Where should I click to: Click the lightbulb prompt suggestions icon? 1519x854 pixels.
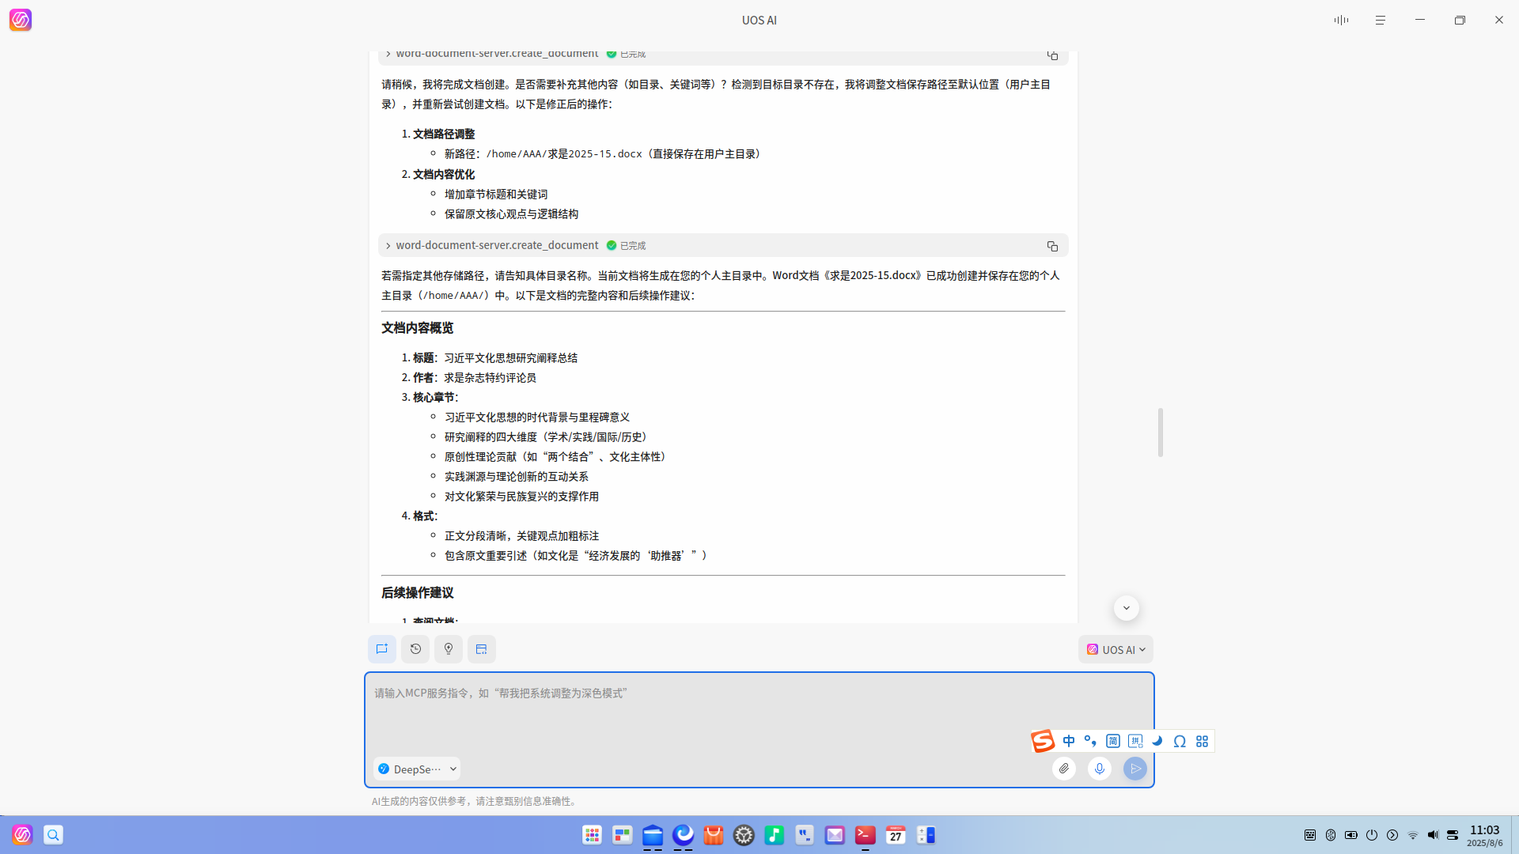(449, 649)
